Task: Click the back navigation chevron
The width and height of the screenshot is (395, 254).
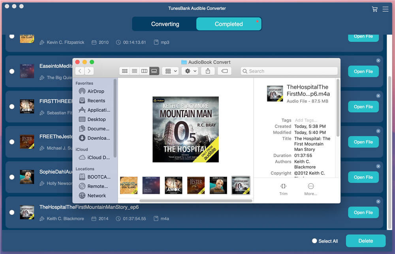Action: tap(79, 71)
